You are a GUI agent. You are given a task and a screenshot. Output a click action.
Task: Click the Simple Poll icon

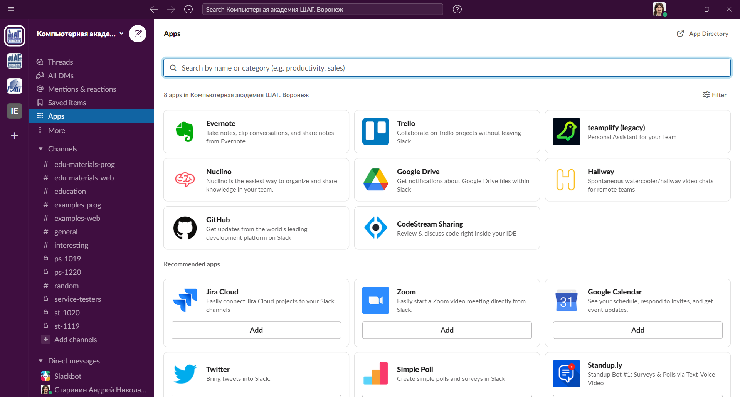[376, 373]
